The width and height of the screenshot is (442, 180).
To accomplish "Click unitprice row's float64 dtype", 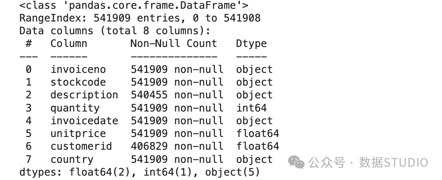I will coord(257,133).
